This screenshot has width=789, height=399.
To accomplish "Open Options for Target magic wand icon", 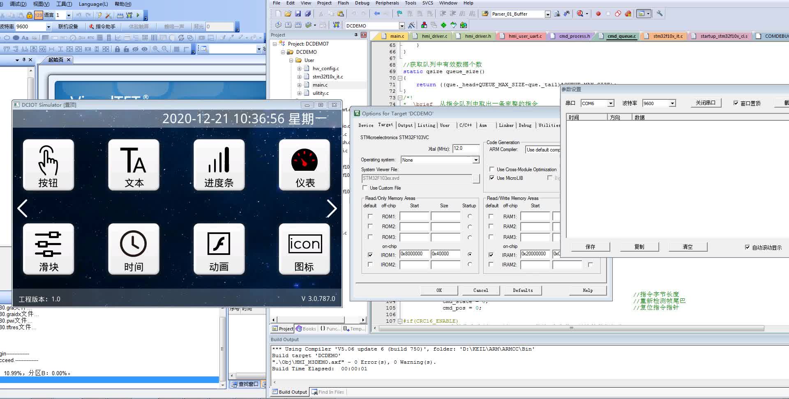I will (412, 25).
